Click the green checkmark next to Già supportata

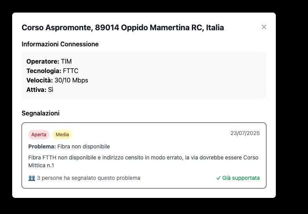pos(218,178)
